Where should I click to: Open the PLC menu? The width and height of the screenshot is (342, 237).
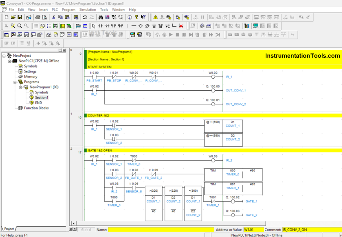(55, 10)
